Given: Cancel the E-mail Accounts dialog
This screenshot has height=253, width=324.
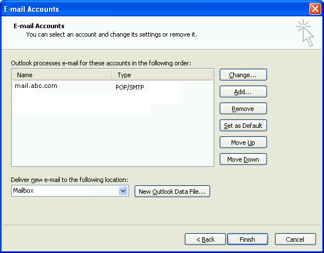Looking at the screenshot, I should (295, 239).
